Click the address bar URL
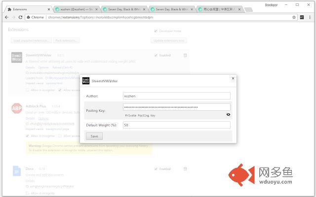This screenshot has width=316, height=197. (101, 17)
